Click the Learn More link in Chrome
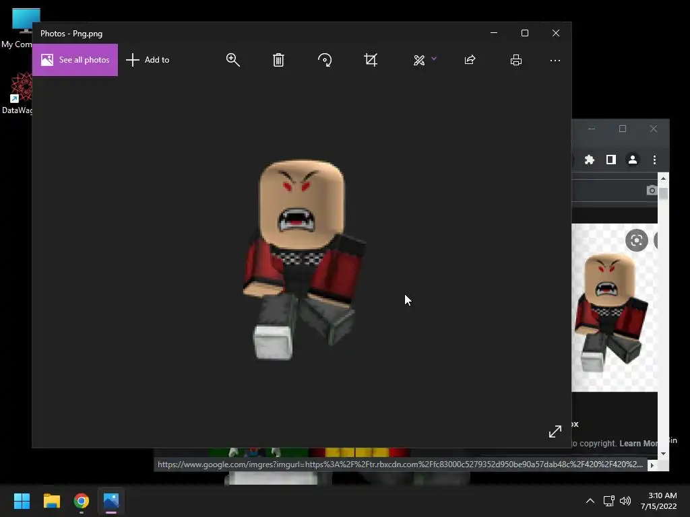The height and width of the screenshot is (517, 690). 639,443
